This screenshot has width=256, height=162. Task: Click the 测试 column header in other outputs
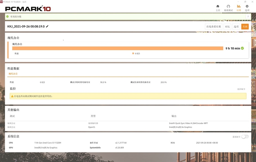(12, 116)
